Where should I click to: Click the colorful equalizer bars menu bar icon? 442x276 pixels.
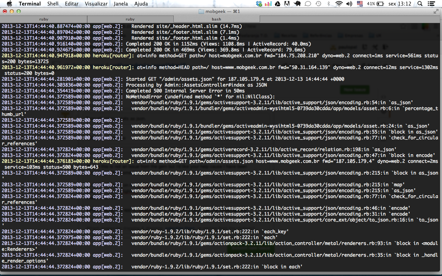[x=268, y=4]
